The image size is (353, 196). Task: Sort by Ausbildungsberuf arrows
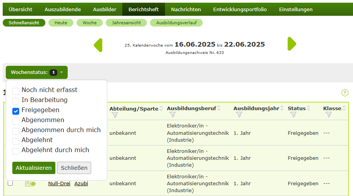[219, 108]
